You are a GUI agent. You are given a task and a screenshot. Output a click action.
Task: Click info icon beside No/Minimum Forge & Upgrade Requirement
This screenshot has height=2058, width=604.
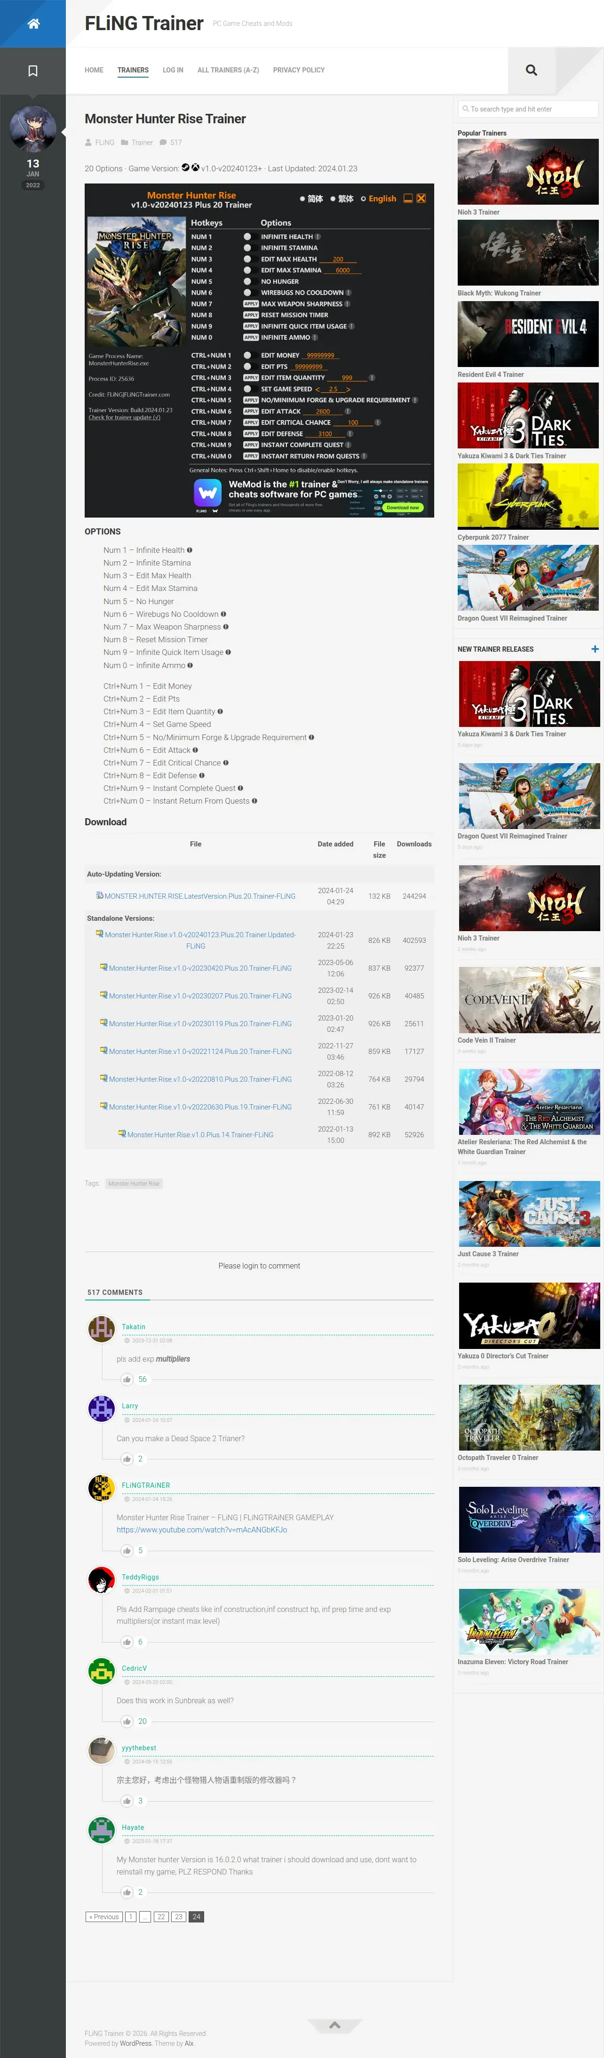pyautogui.click(x=311, y=737)
